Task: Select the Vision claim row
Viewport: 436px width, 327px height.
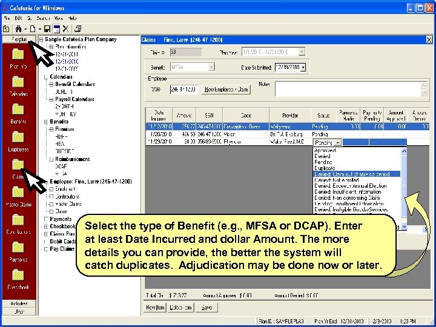Action: (288, 134)
